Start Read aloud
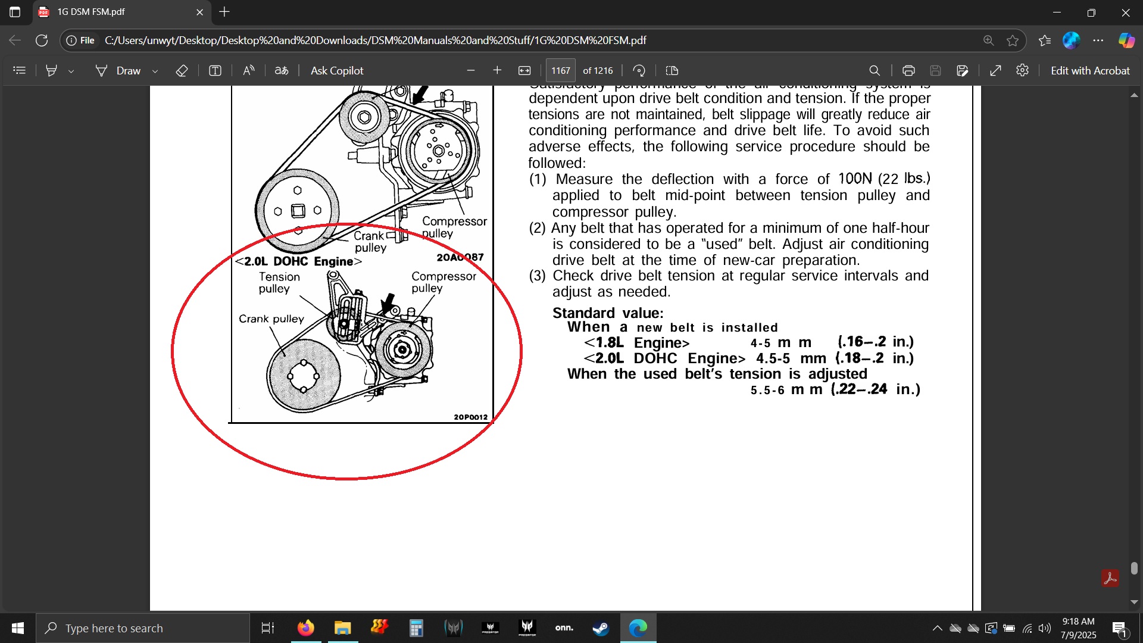 pos(249,70)
